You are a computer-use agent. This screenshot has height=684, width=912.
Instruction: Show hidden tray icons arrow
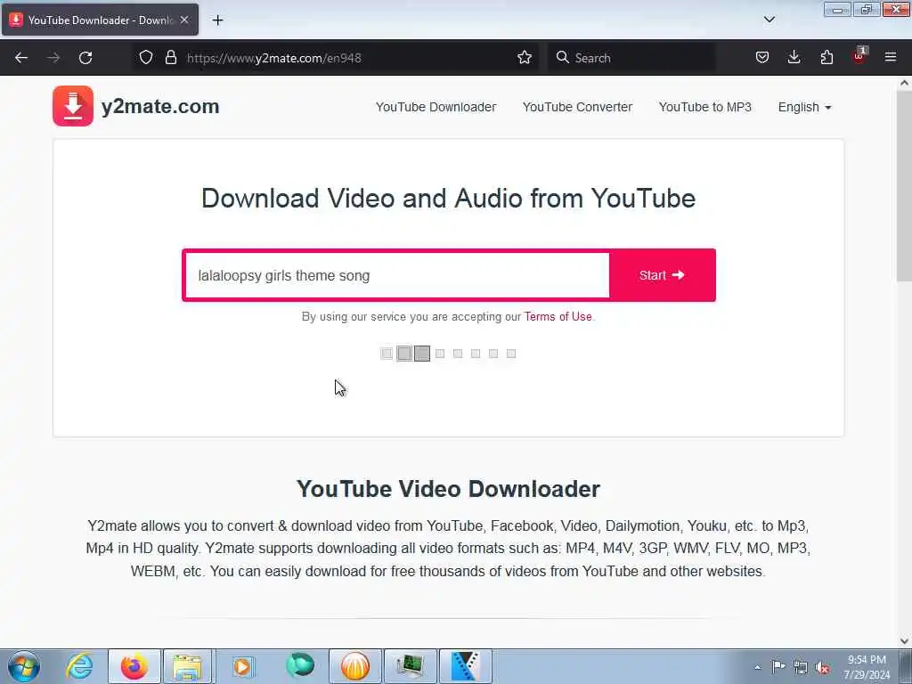(757, 667)
